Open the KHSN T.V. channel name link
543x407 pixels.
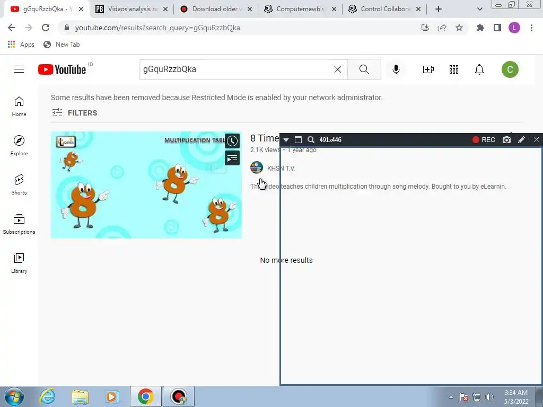(281, 168)
